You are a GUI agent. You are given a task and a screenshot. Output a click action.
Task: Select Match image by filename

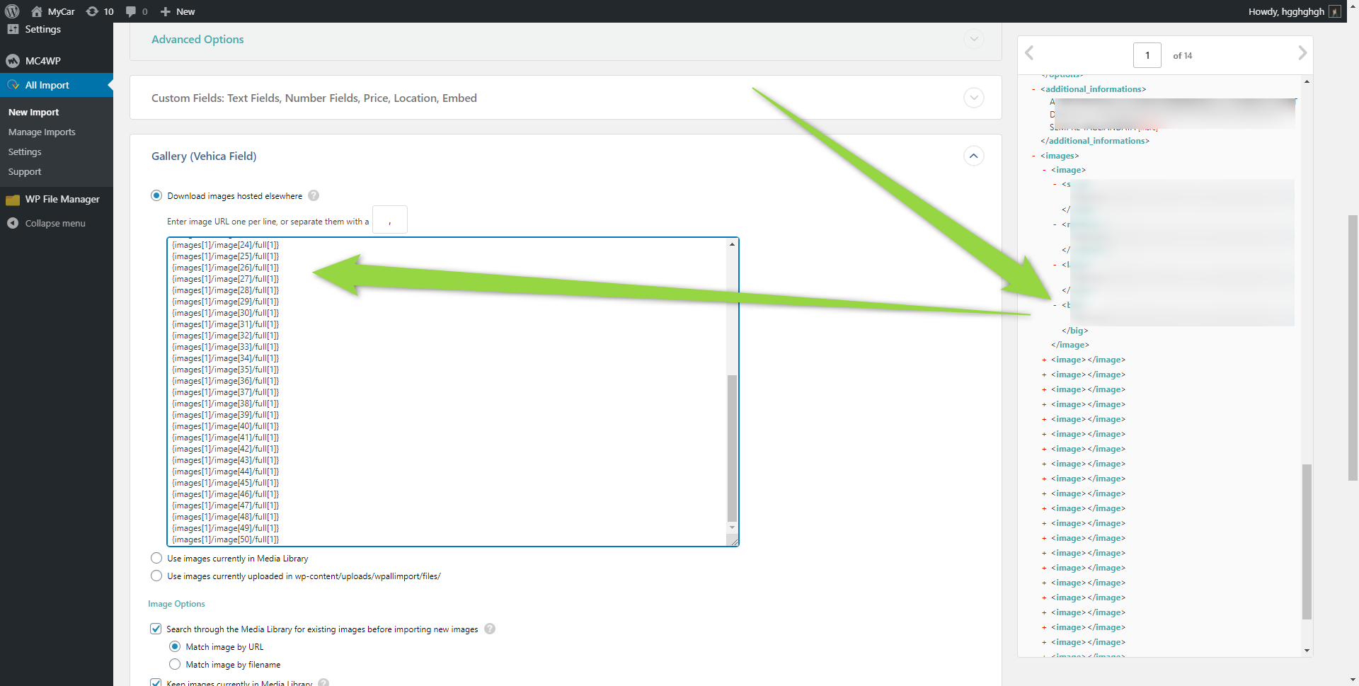point(175,664)
